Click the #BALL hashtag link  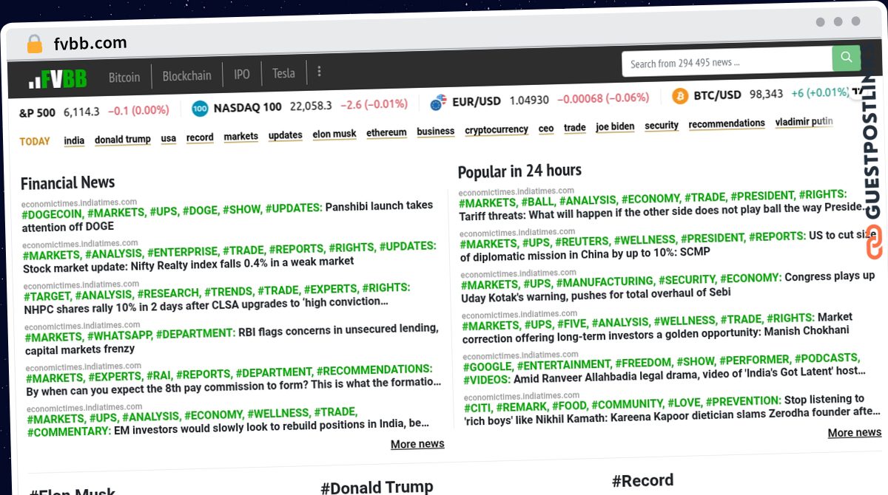[538, 201]
